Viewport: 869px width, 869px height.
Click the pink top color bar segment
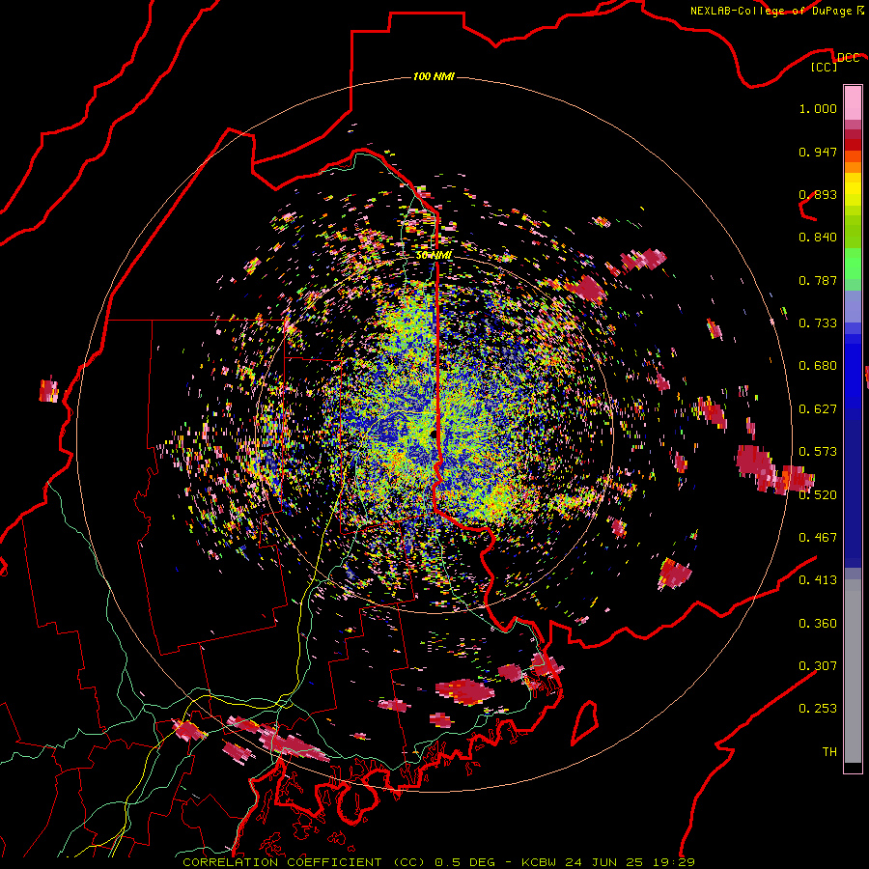[853, 102]
